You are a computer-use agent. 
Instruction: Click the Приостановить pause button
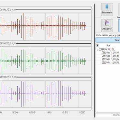coord(107,9)
